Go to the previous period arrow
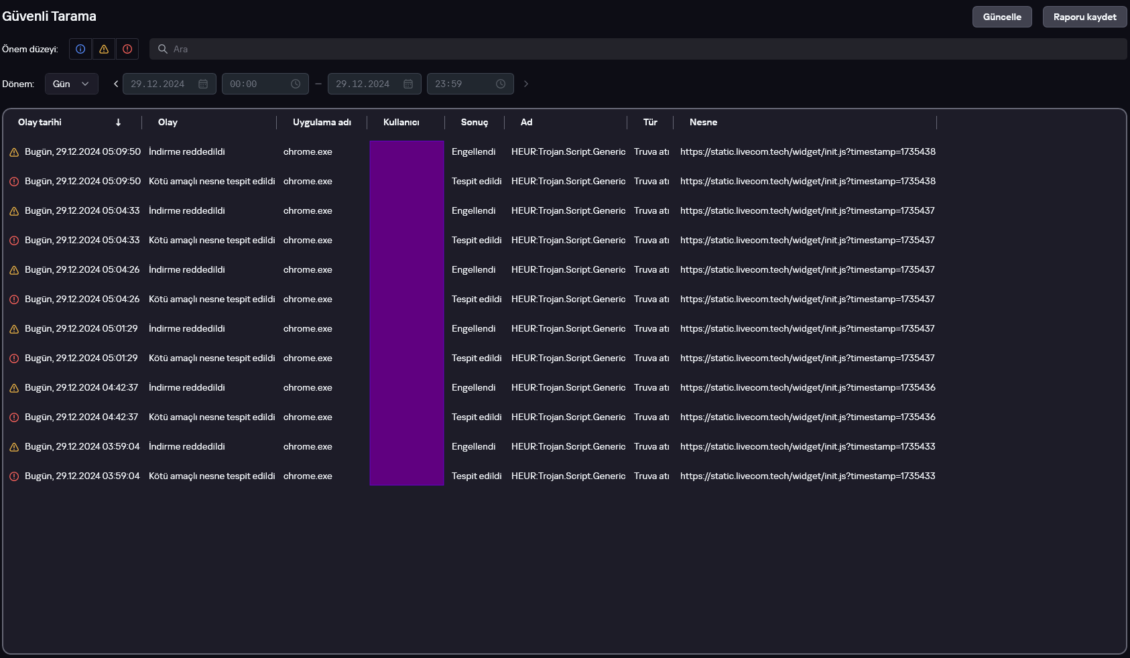1130x658 pixels. pyautogui.click(x=116, y=84)
